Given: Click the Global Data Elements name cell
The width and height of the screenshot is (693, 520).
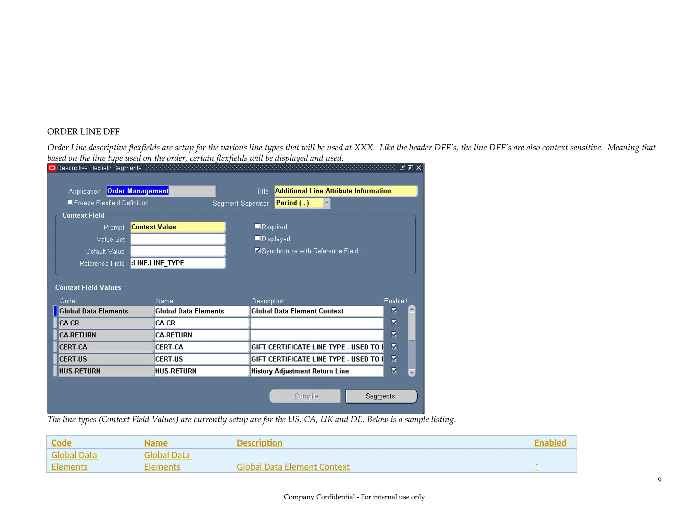Looking at the screenshot, I should [202, 311].
